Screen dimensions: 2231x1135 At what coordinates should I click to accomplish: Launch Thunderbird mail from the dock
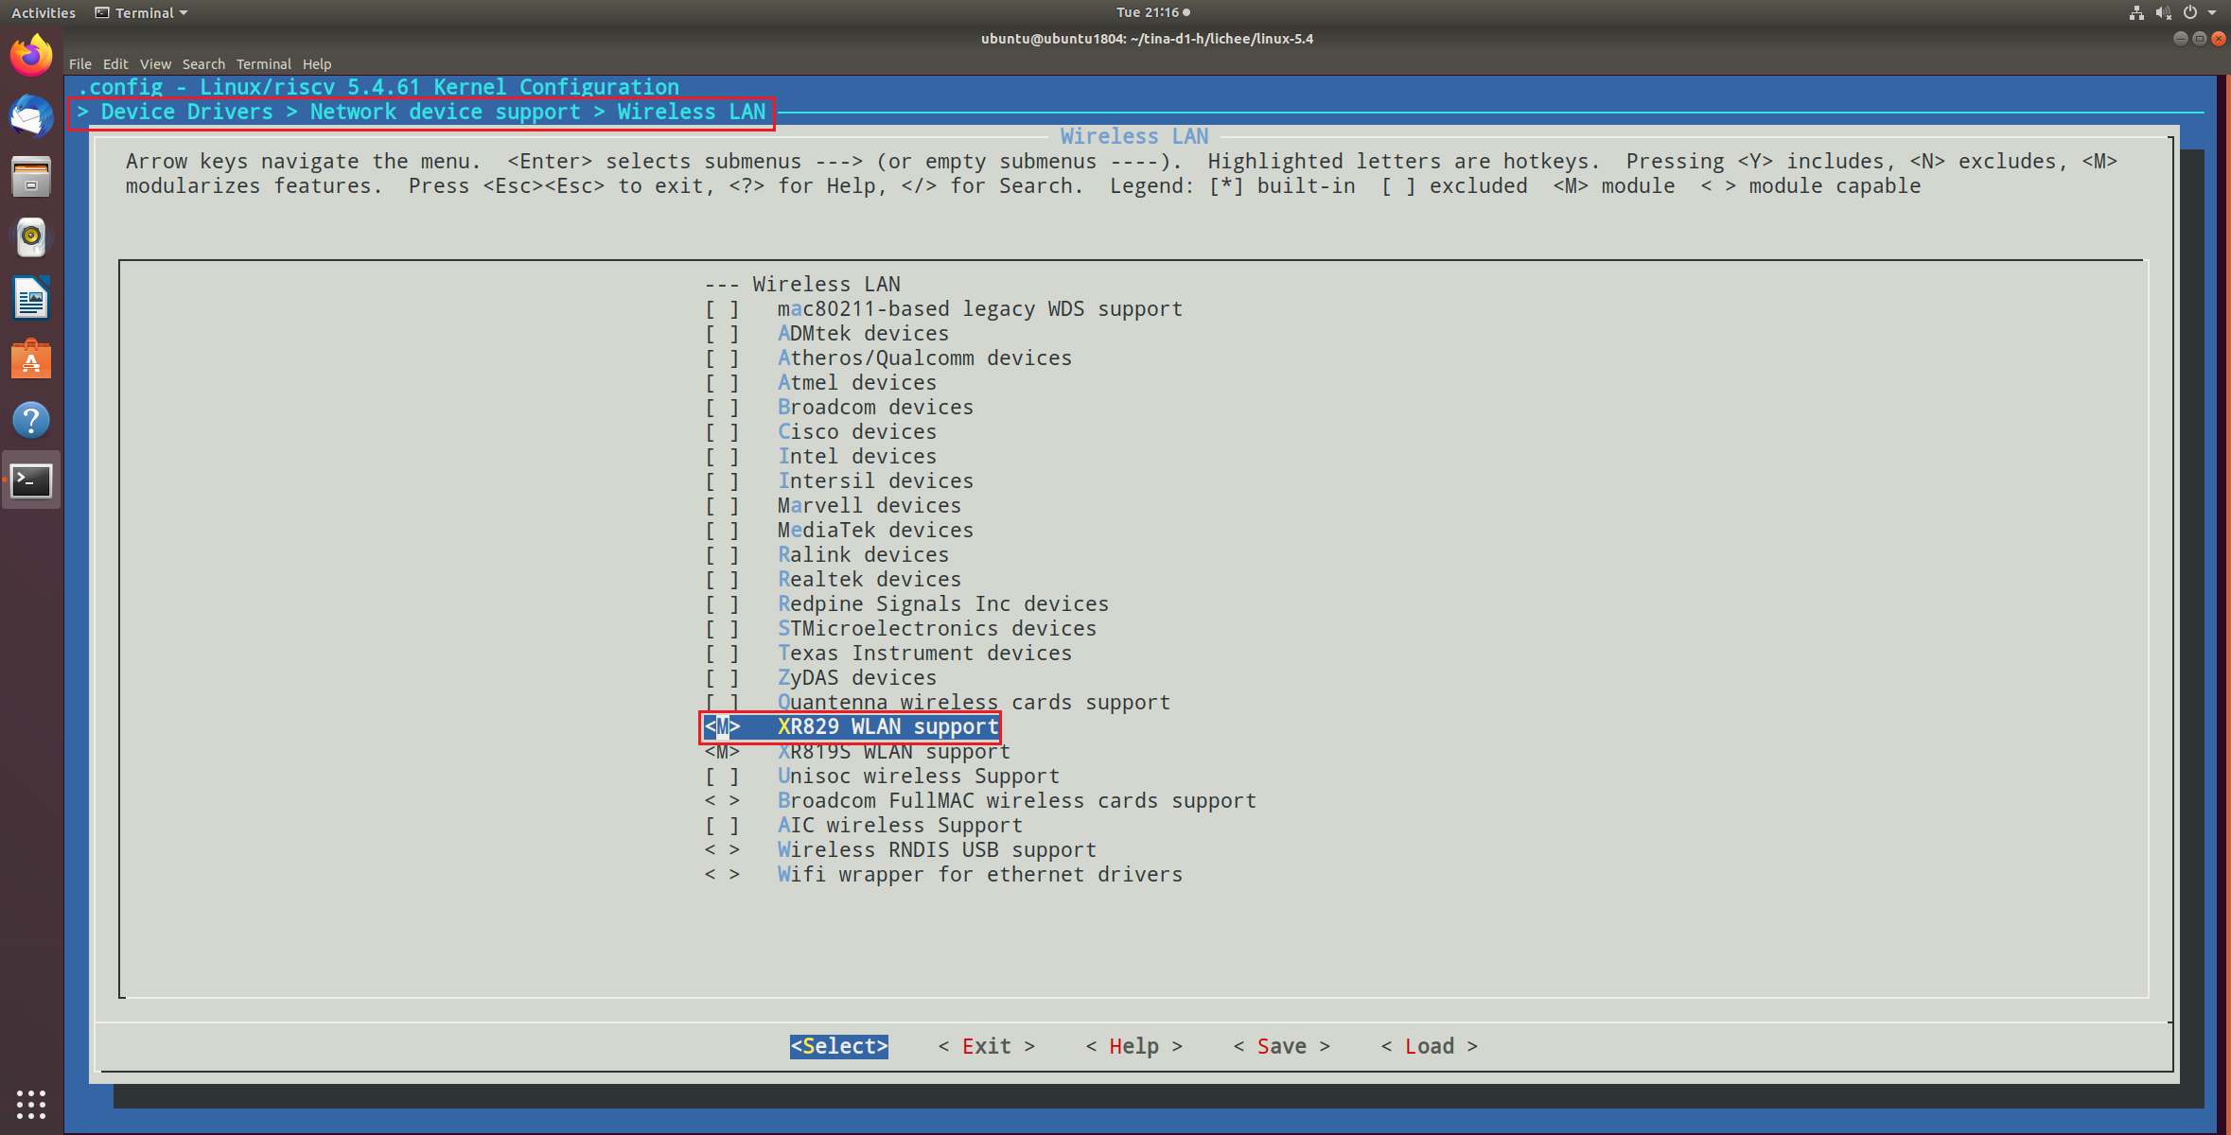[x=31, y=116]
